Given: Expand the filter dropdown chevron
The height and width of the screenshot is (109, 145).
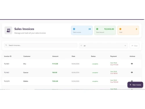Looking at the screenshot, I should tap(125, 46).
